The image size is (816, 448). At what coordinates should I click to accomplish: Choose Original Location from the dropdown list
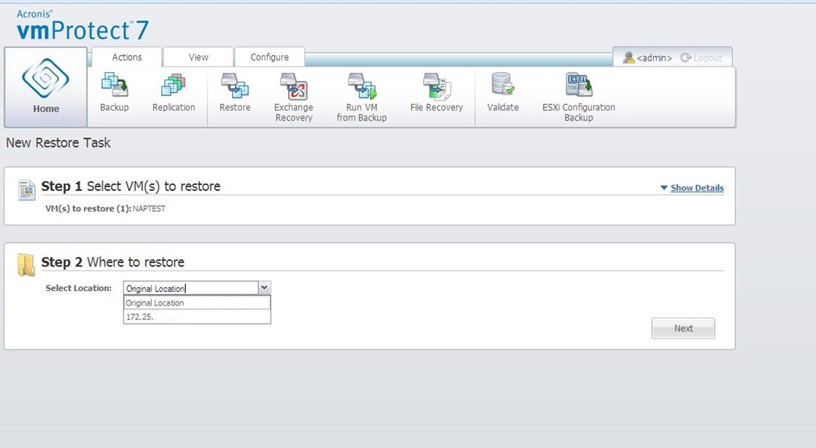(197, 303)
